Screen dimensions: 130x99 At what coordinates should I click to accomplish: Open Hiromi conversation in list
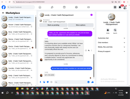[x=18, y=26]
